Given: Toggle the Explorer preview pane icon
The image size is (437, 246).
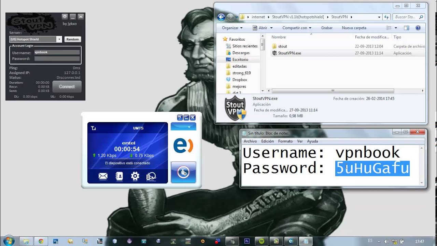Looking at the screenshot, I should click(x=406, y=28).
